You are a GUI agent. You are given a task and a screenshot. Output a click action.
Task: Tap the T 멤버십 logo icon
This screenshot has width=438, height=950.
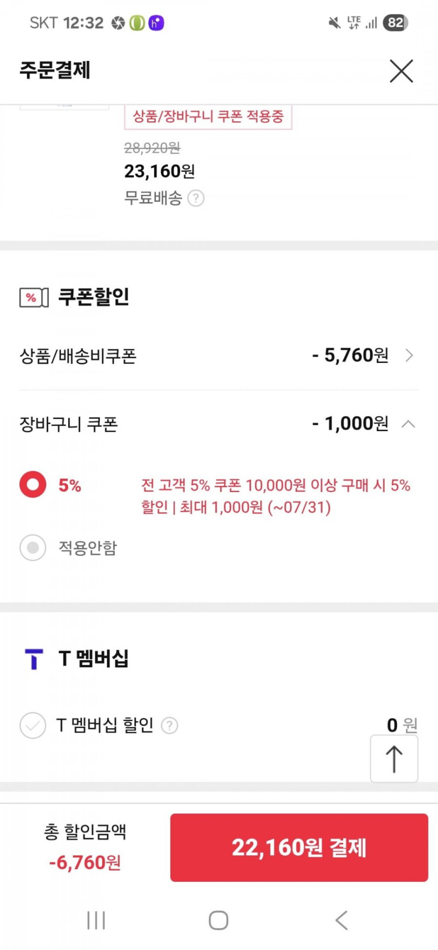coord(34,659)
